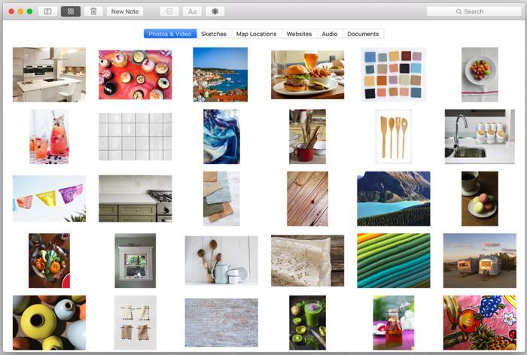
Task: Select the green smoothie photo
Action: pos(307,323)
